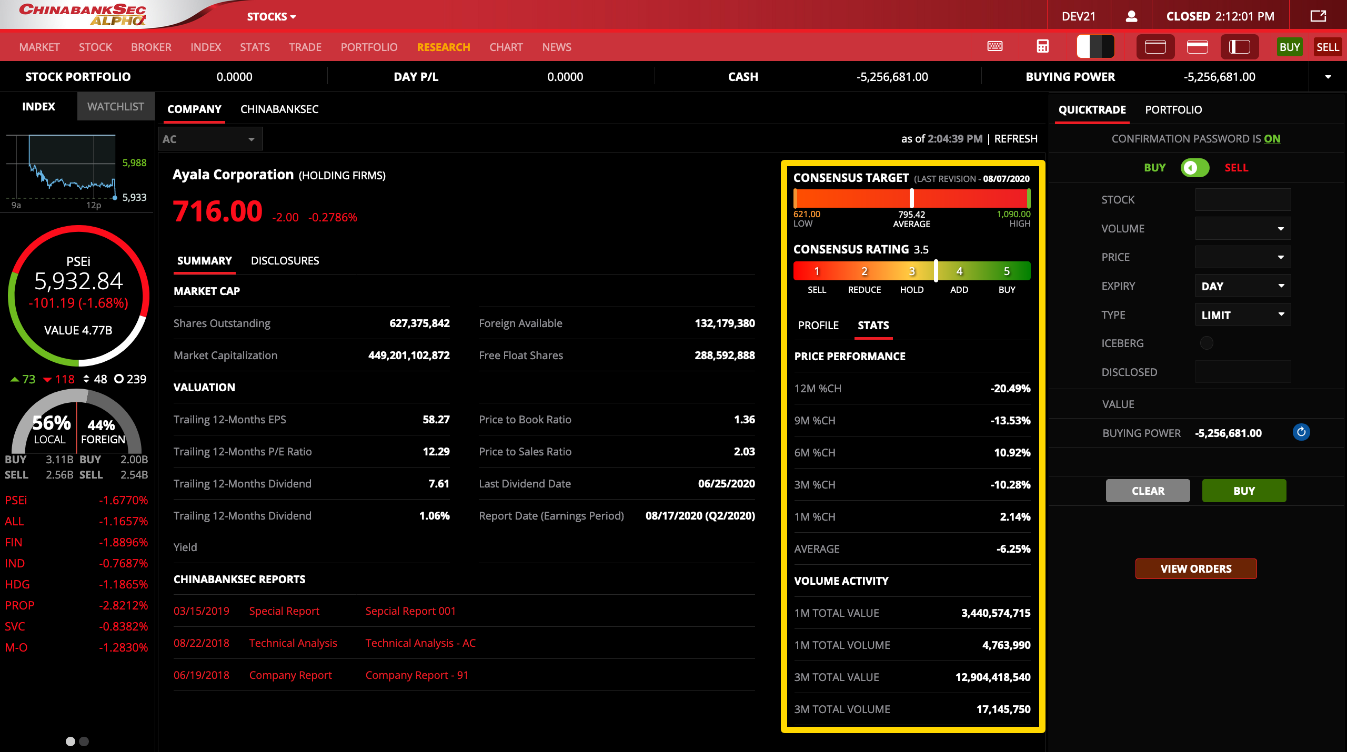Click the PROP sector index row
Image resolution: width=1347 pixels, height=752 pixels.
click(77, 605)
